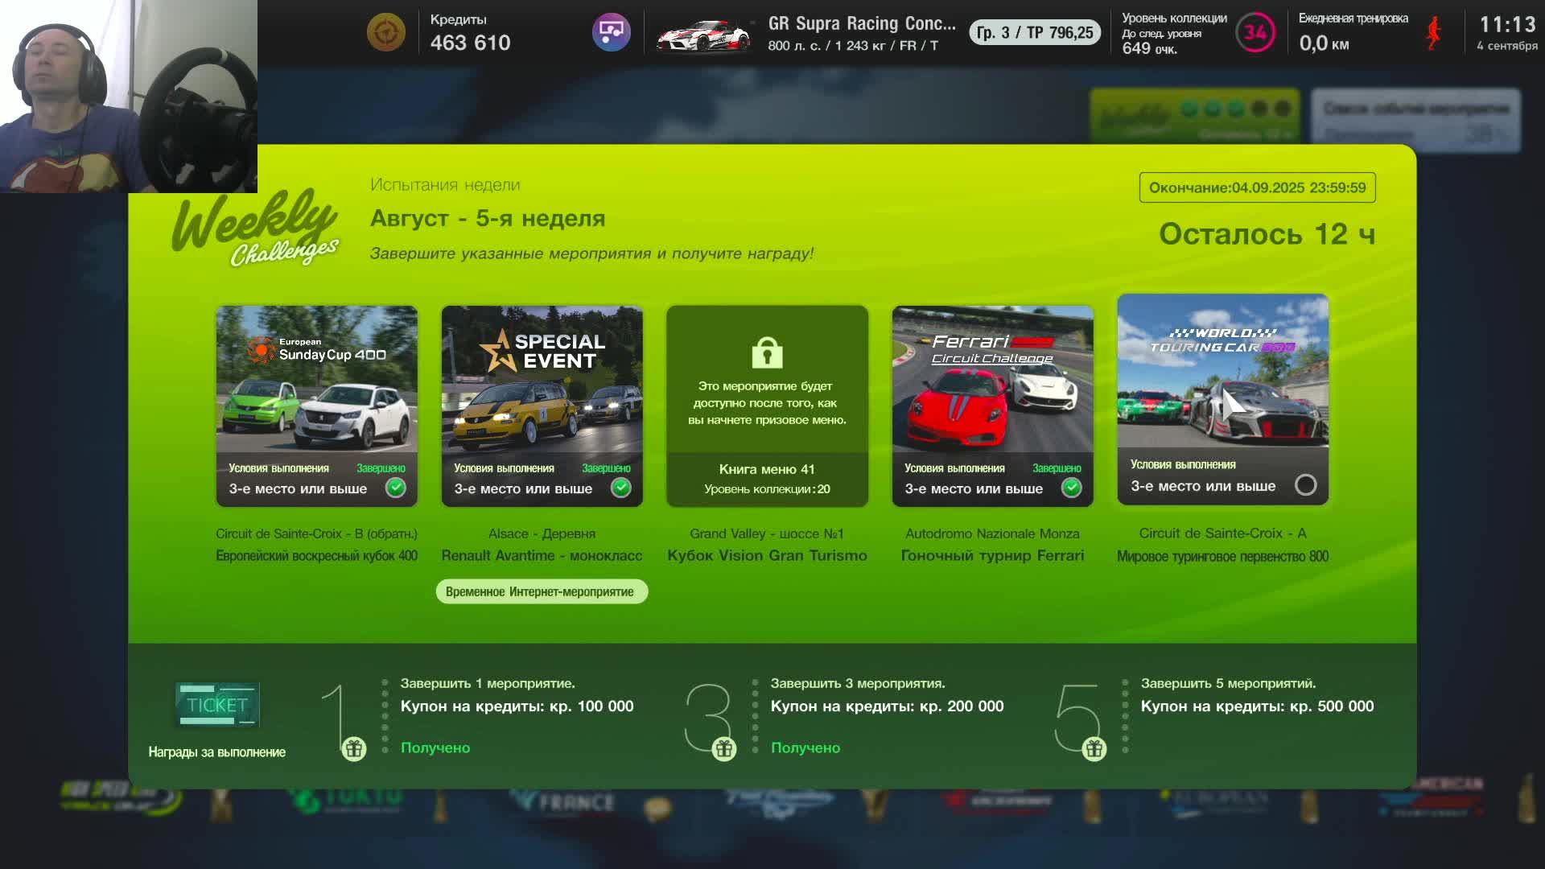Click the Ticket rewards image
Viewport: 1545px width, 869px height.
coord(215,703)
